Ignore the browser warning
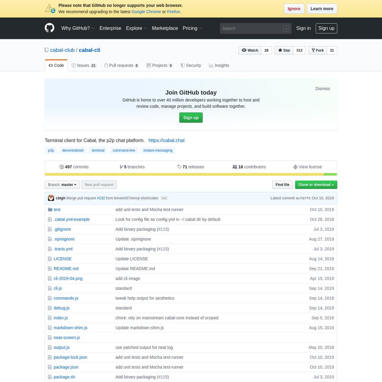 (294, 9)
